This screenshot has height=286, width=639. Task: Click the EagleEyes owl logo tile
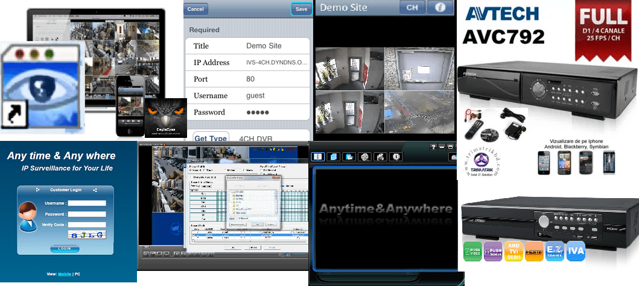click(x=166, y=118)
